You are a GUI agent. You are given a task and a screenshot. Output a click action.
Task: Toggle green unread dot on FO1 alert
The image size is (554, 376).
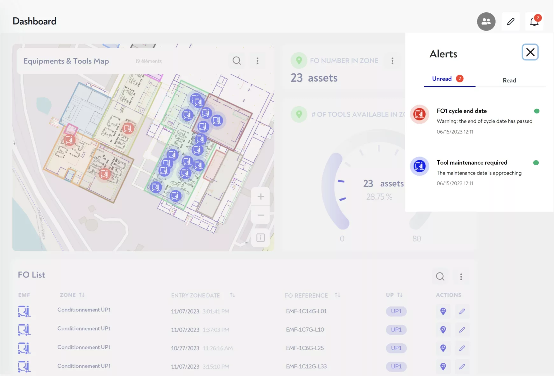536,111
